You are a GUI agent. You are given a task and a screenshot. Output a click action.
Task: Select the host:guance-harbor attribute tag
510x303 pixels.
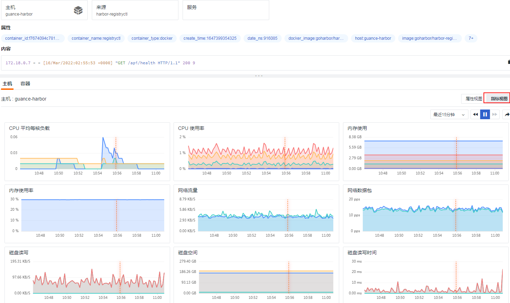(x=373, y=38)
